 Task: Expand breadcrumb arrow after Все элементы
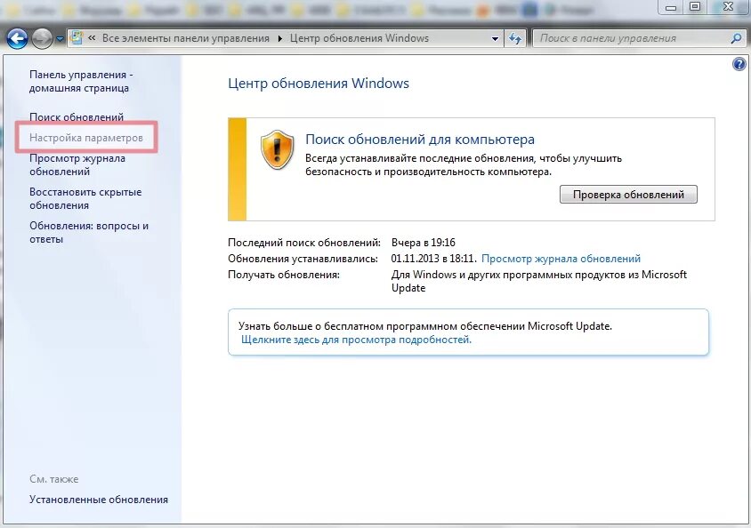[x=279, y=38]
